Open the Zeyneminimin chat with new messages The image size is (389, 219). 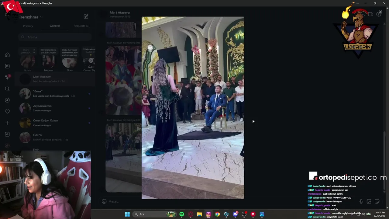(x=55, y=108)
